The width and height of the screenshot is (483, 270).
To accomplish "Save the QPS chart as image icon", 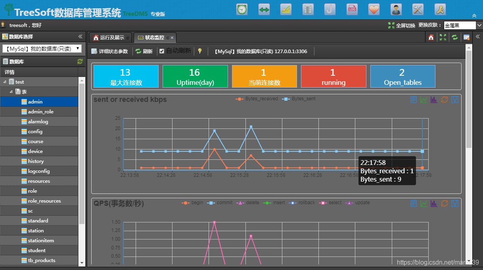I will pyautogui.click(x=455, y=203).
